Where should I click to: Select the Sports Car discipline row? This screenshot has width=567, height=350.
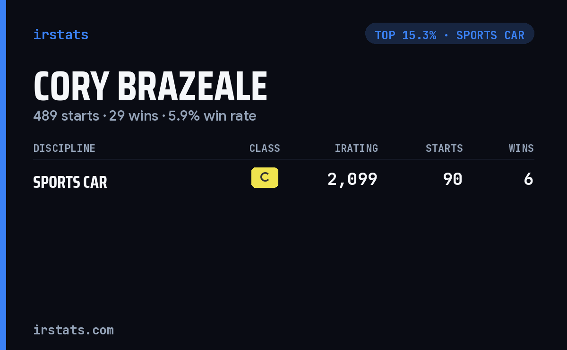(283, 180)
